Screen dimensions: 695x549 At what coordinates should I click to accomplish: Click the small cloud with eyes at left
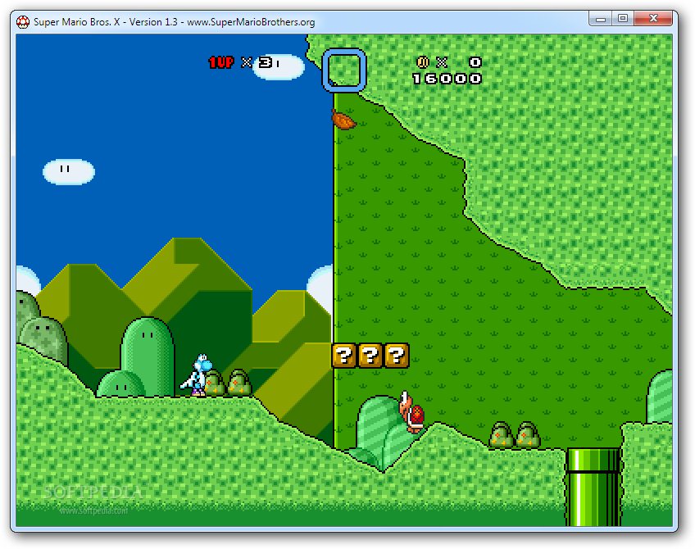point(69,171)
